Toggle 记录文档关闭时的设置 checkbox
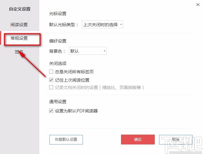The image size is (203, 154). point(51,87)
